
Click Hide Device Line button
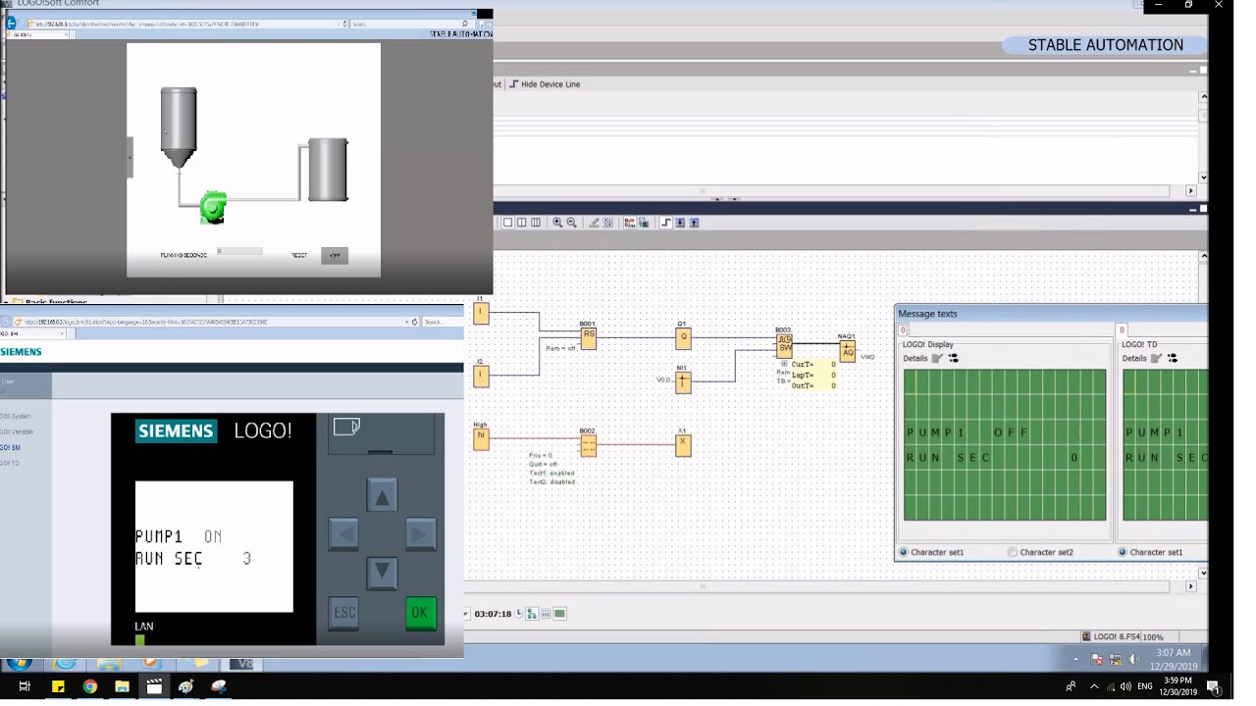tap(544, 84)
